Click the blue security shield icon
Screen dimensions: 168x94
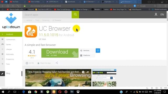coord(98,50)
